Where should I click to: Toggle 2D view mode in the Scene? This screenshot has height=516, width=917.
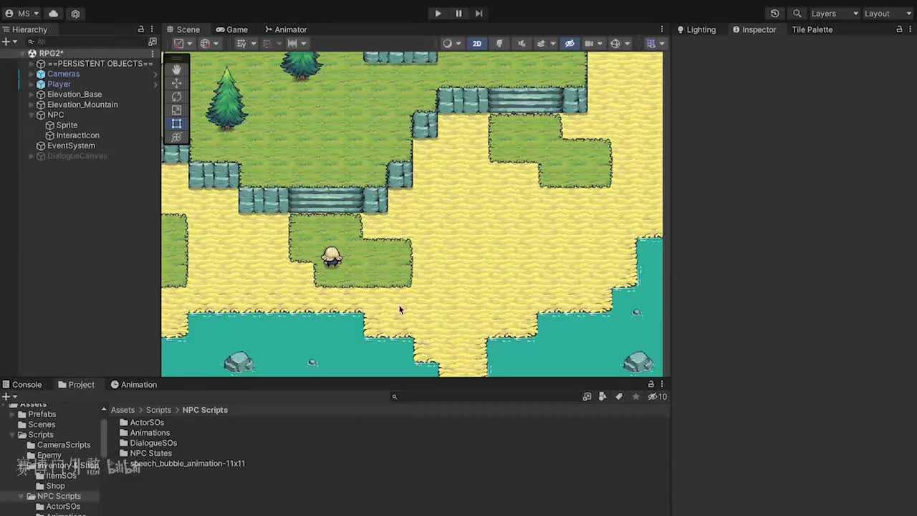476,44
